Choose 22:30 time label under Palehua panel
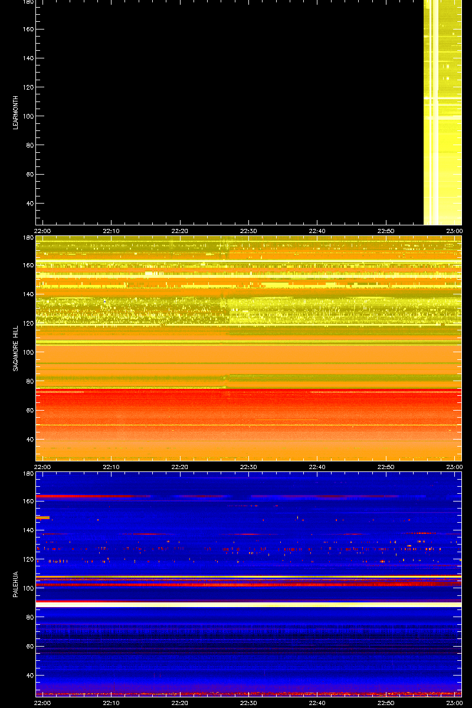The width and height of the screenshot is (472, 708). click(249, 703)
